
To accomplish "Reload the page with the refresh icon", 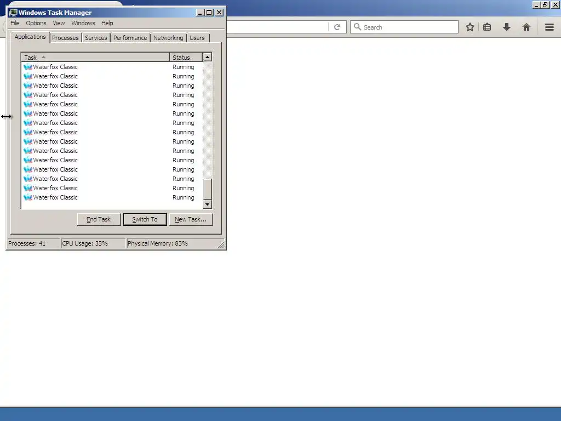I will 337,27.
